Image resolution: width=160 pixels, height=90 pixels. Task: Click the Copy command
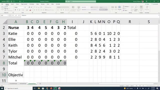(6, 8)
